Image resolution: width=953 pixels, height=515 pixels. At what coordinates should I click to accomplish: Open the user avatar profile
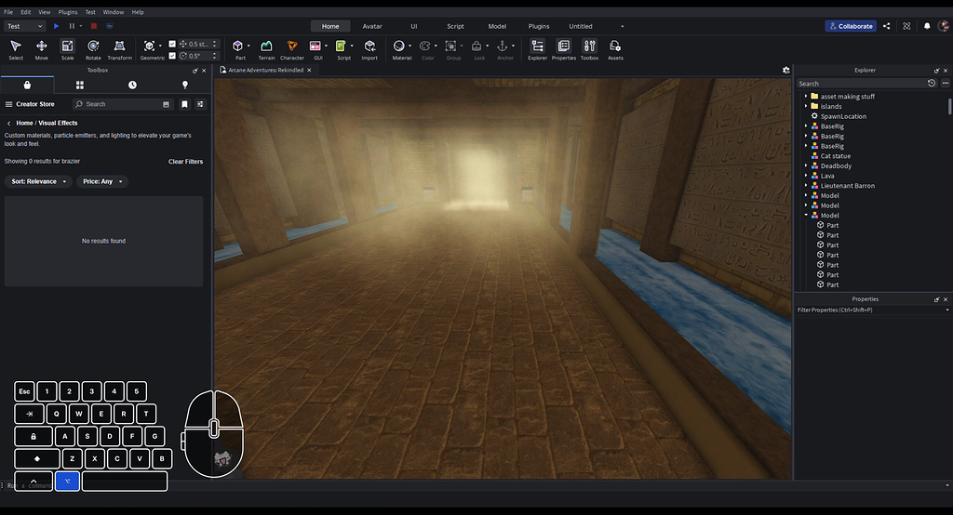(x=944, y=26)
